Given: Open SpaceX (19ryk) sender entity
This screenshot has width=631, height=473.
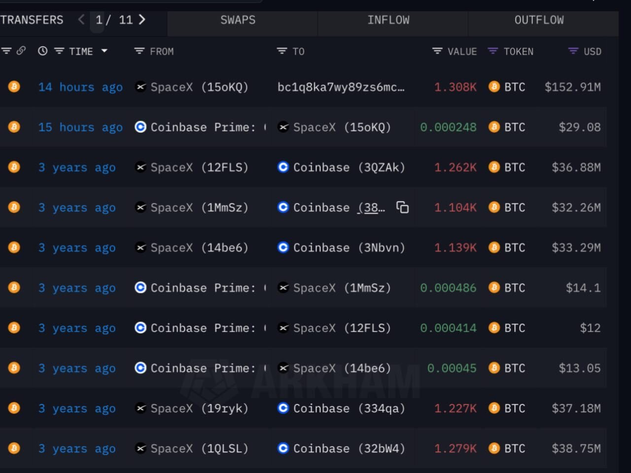Looking at the screenshot, I should [x=199, y=408].
